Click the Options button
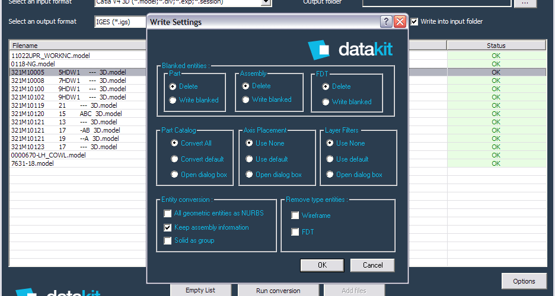 click(524, 281)
